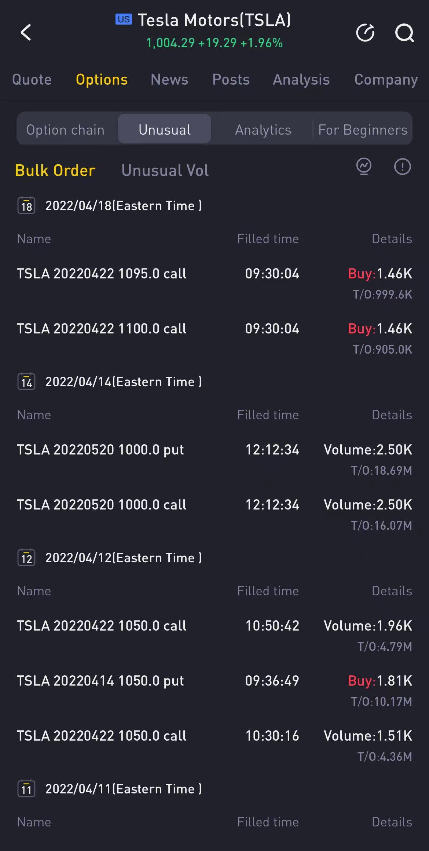
Task: Tap the calendar icon for 04/14
Action: point(26,381)
